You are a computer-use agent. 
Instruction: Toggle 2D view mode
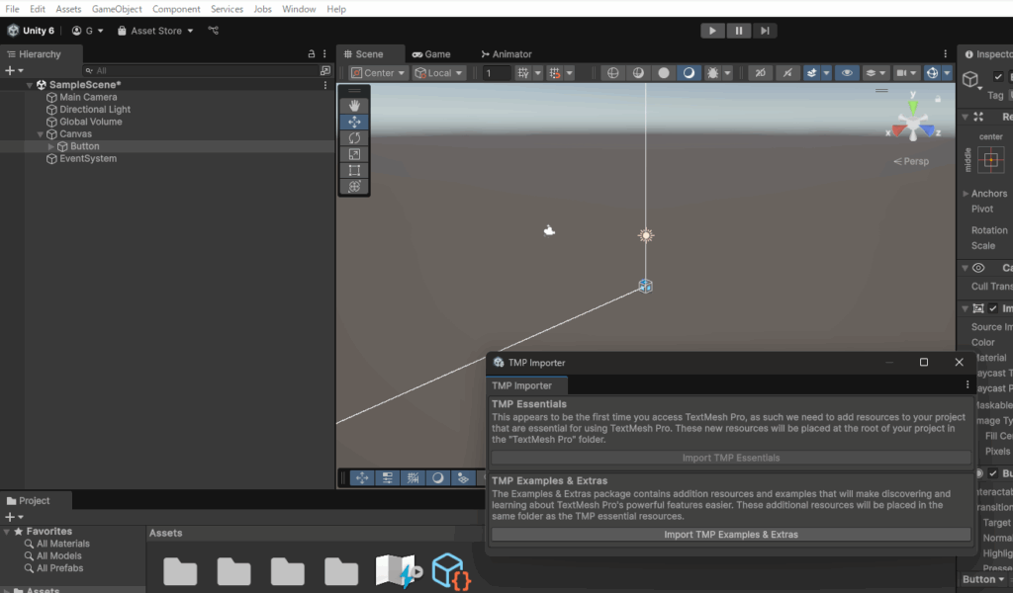(x=761, y=73)
